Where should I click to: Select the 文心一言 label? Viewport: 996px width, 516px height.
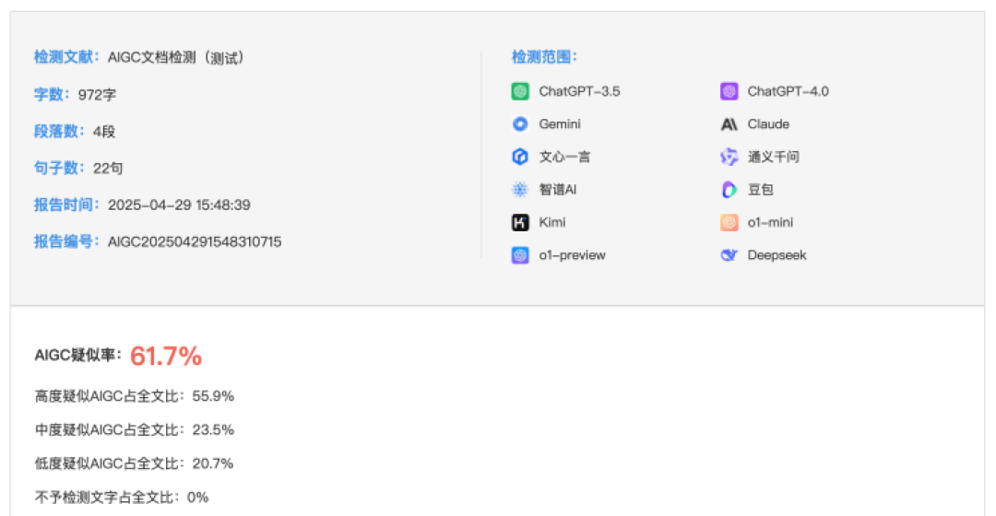point(564,157)
